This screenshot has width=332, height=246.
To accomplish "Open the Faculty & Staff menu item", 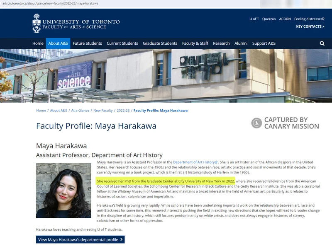I will (195, 43).
